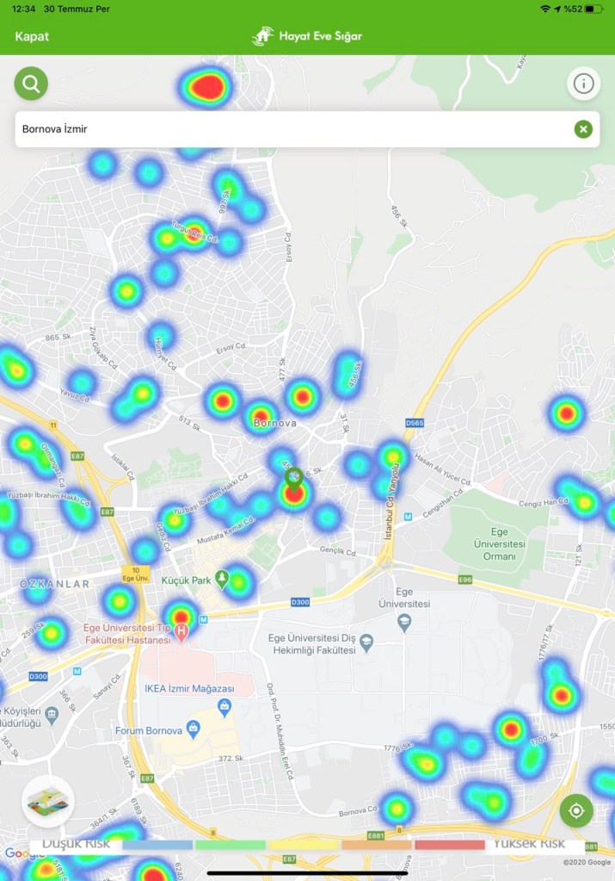Tap the Hayat Eve Sığar logo
The width and height of the screenshot is (615, 881).
(307, 36)
